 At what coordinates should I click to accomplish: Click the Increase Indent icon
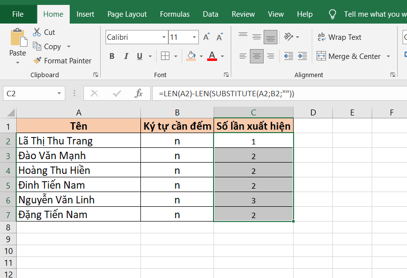click(x=302, y=56)
